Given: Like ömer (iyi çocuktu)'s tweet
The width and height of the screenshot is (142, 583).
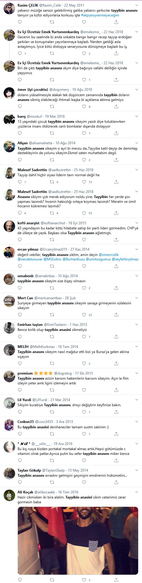Looking at the screenshot, I should tap(84, 107).
